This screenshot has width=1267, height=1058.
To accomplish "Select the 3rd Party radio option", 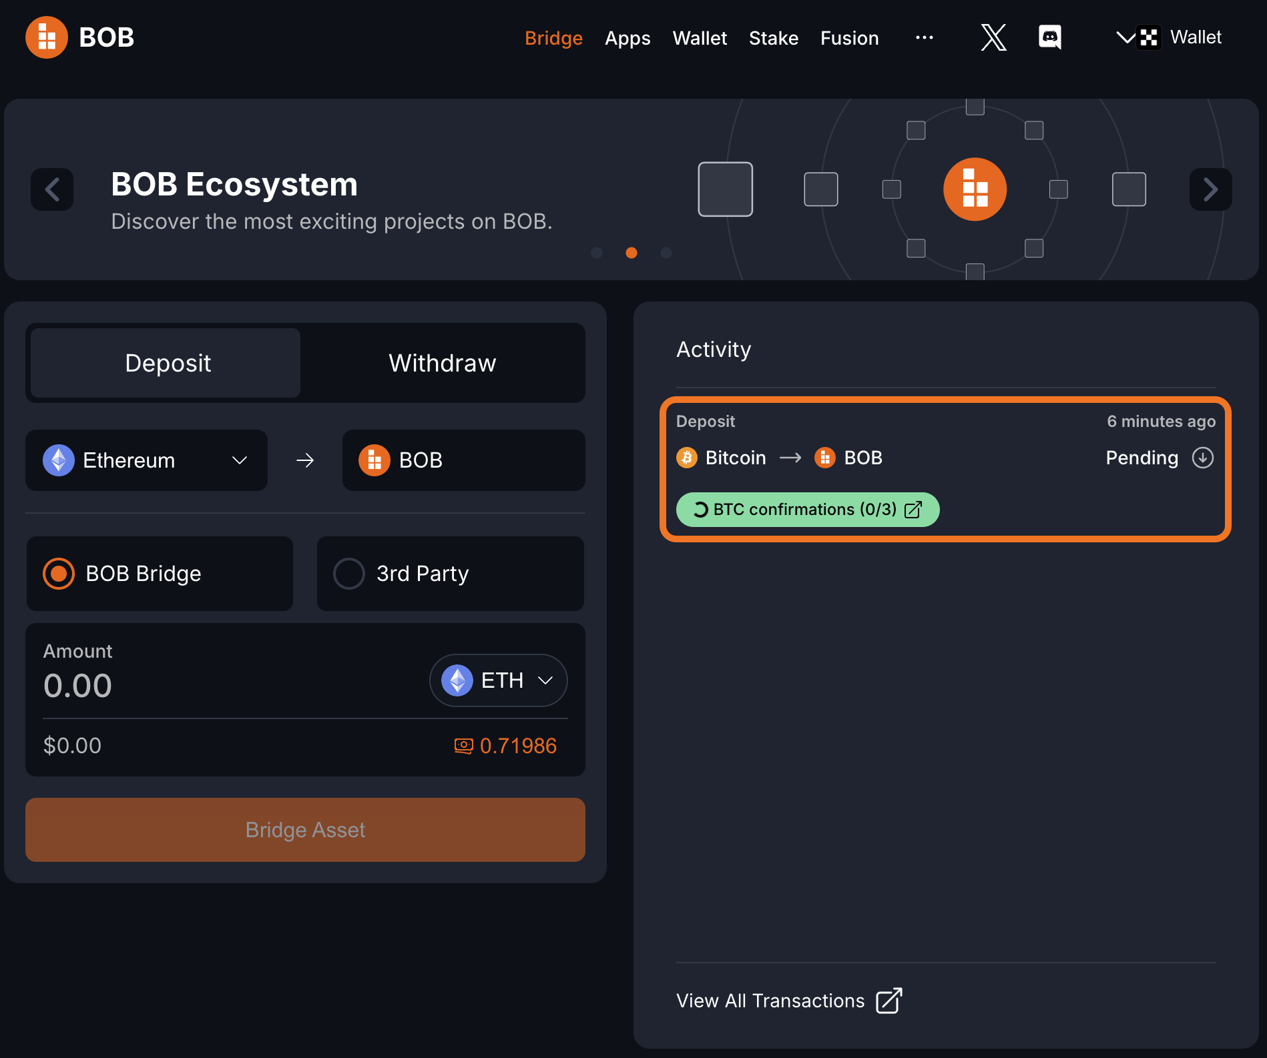I will tap(349, 574).
